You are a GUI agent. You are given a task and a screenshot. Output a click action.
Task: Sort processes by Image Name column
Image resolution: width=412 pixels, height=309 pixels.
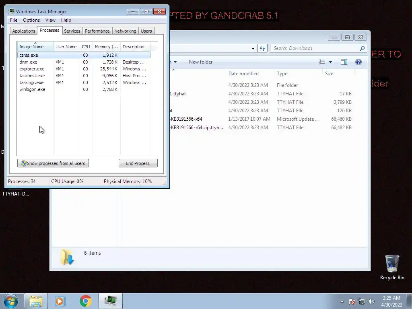35,47
